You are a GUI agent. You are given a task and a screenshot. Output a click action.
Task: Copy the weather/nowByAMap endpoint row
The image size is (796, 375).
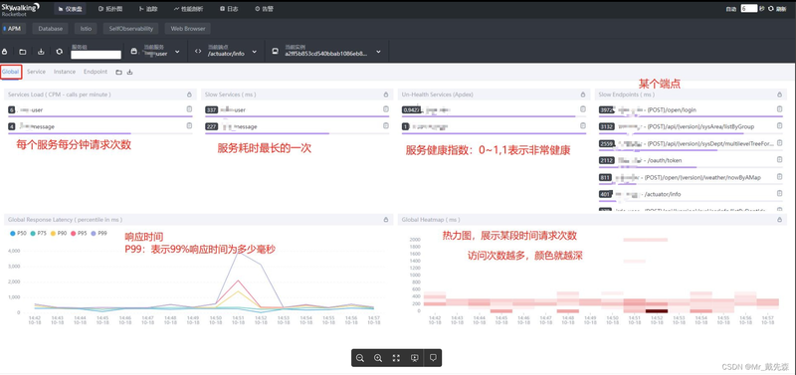780,177
